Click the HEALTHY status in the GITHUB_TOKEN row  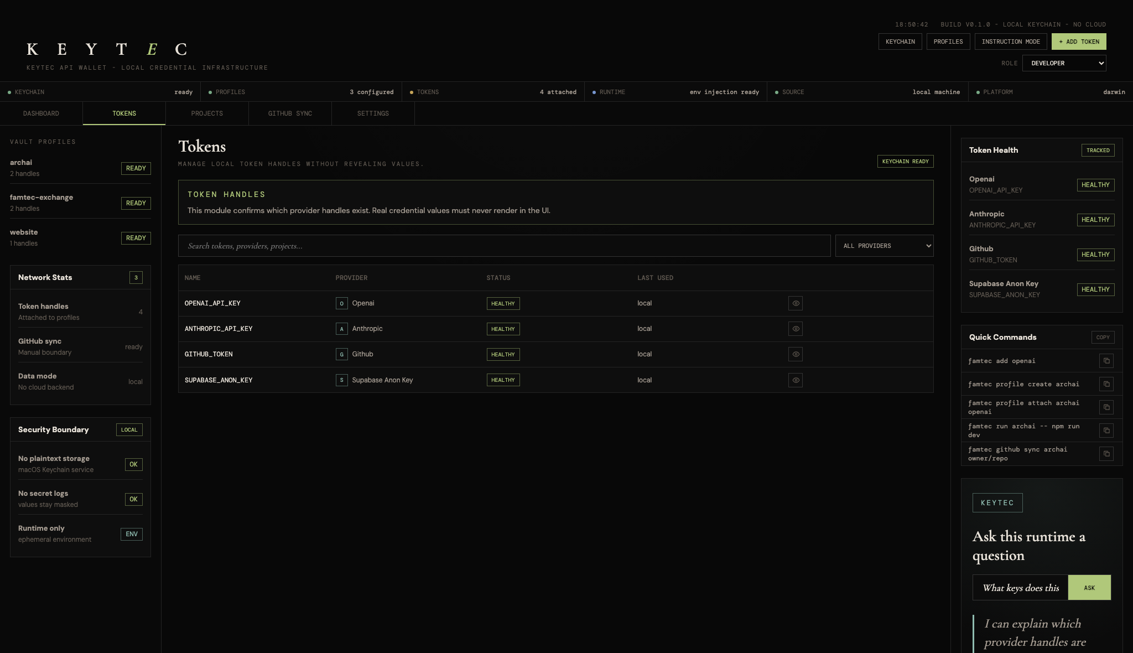coord(503,354)
